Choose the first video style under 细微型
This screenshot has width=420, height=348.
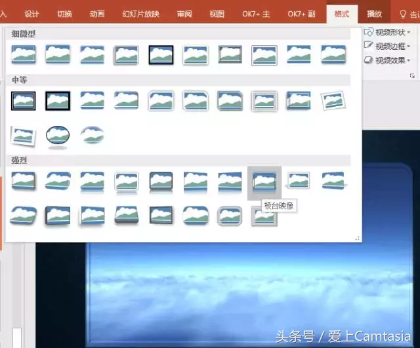[24, 55]
